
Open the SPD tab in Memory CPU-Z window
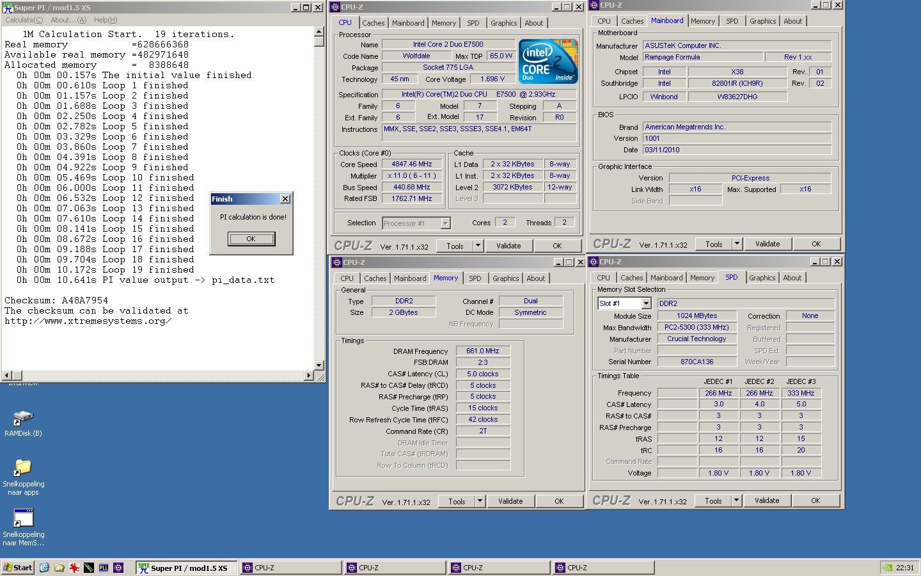[475, 278]
